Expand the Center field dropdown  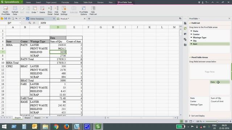click(191, 34)
